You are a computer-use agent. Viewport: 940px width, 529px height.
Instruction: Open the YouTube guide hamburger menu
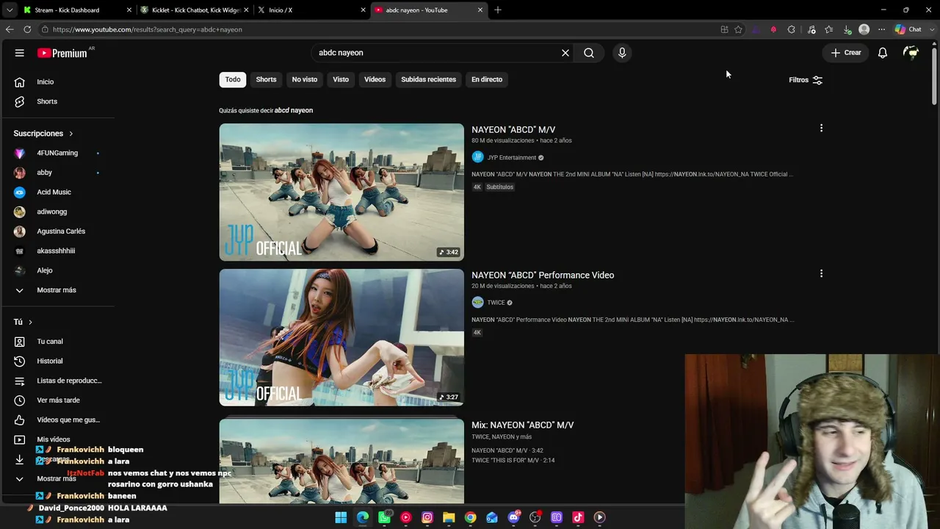20,53
